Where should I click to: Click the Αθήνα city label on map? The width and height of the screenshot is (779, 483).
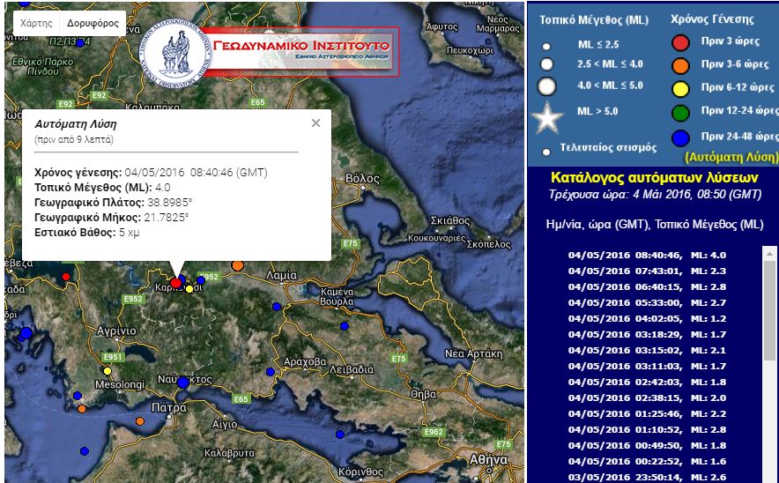pyautogui.click(x=488, y=460)
